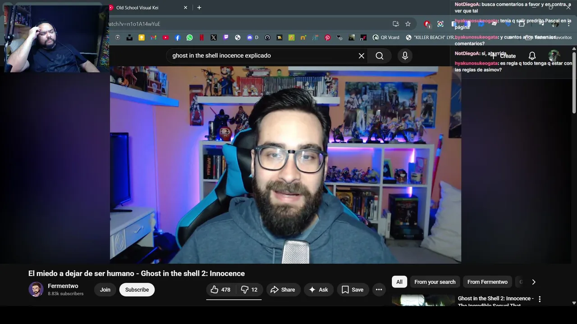This screenshot has width=577, height=324.
Task: Dislike the video showing 12
Action: coord(249,290)
